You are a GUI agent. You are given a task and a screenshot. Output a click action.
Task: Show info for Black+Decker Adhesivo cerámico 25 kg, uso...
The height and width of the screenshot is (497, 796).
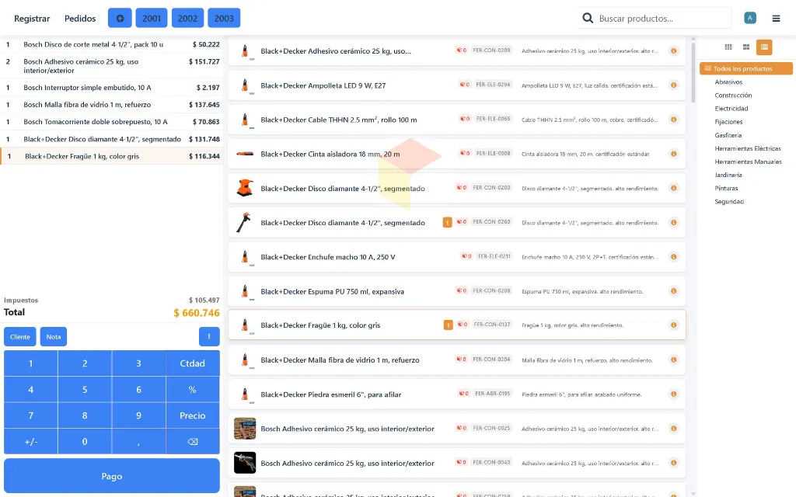coord(674,50)
